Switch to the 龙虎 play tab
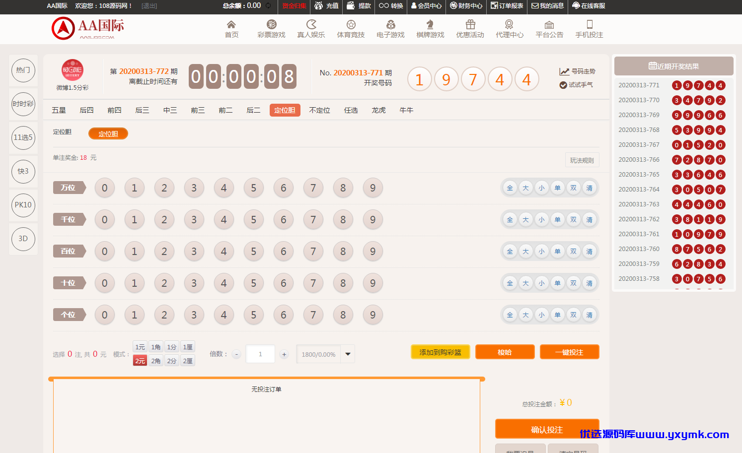742x453 pixels. pyautogui.click(x=378, y=110)
